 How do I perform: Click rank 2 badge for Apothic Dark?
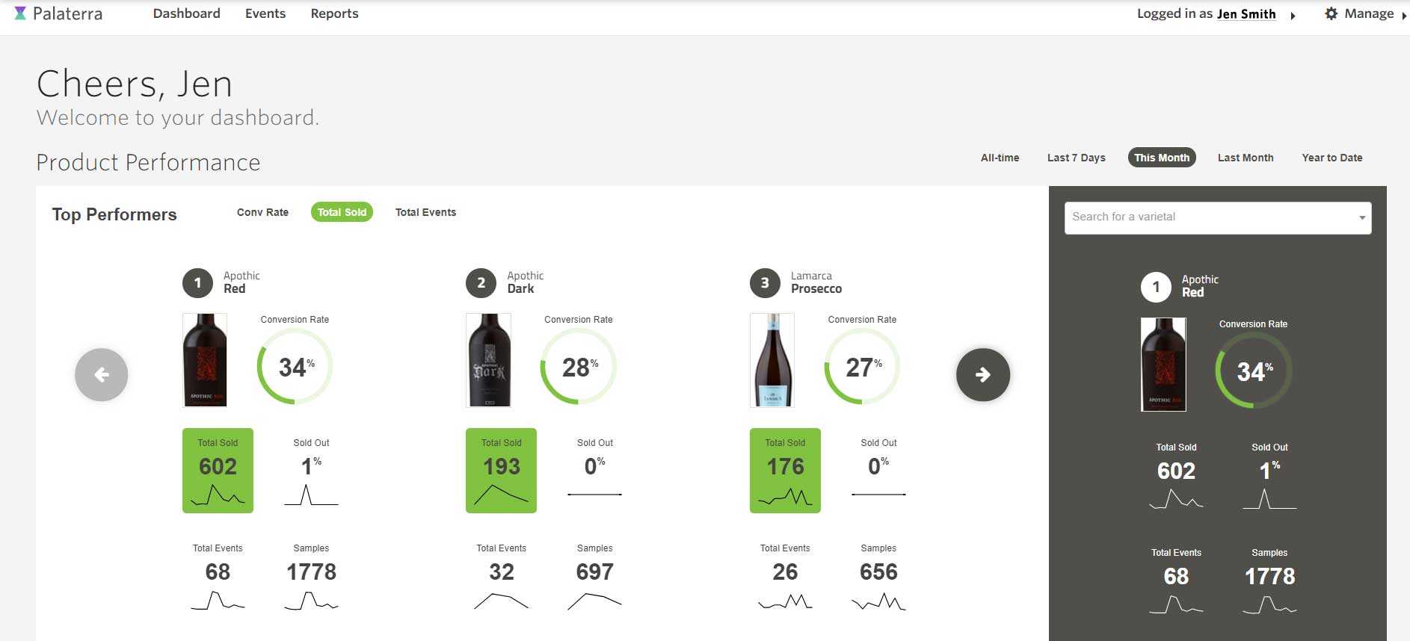(x=481, y=283)
